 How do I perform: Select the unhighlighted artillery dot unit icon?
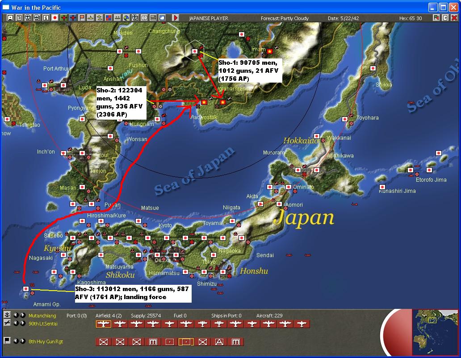(x=170, y=342)
